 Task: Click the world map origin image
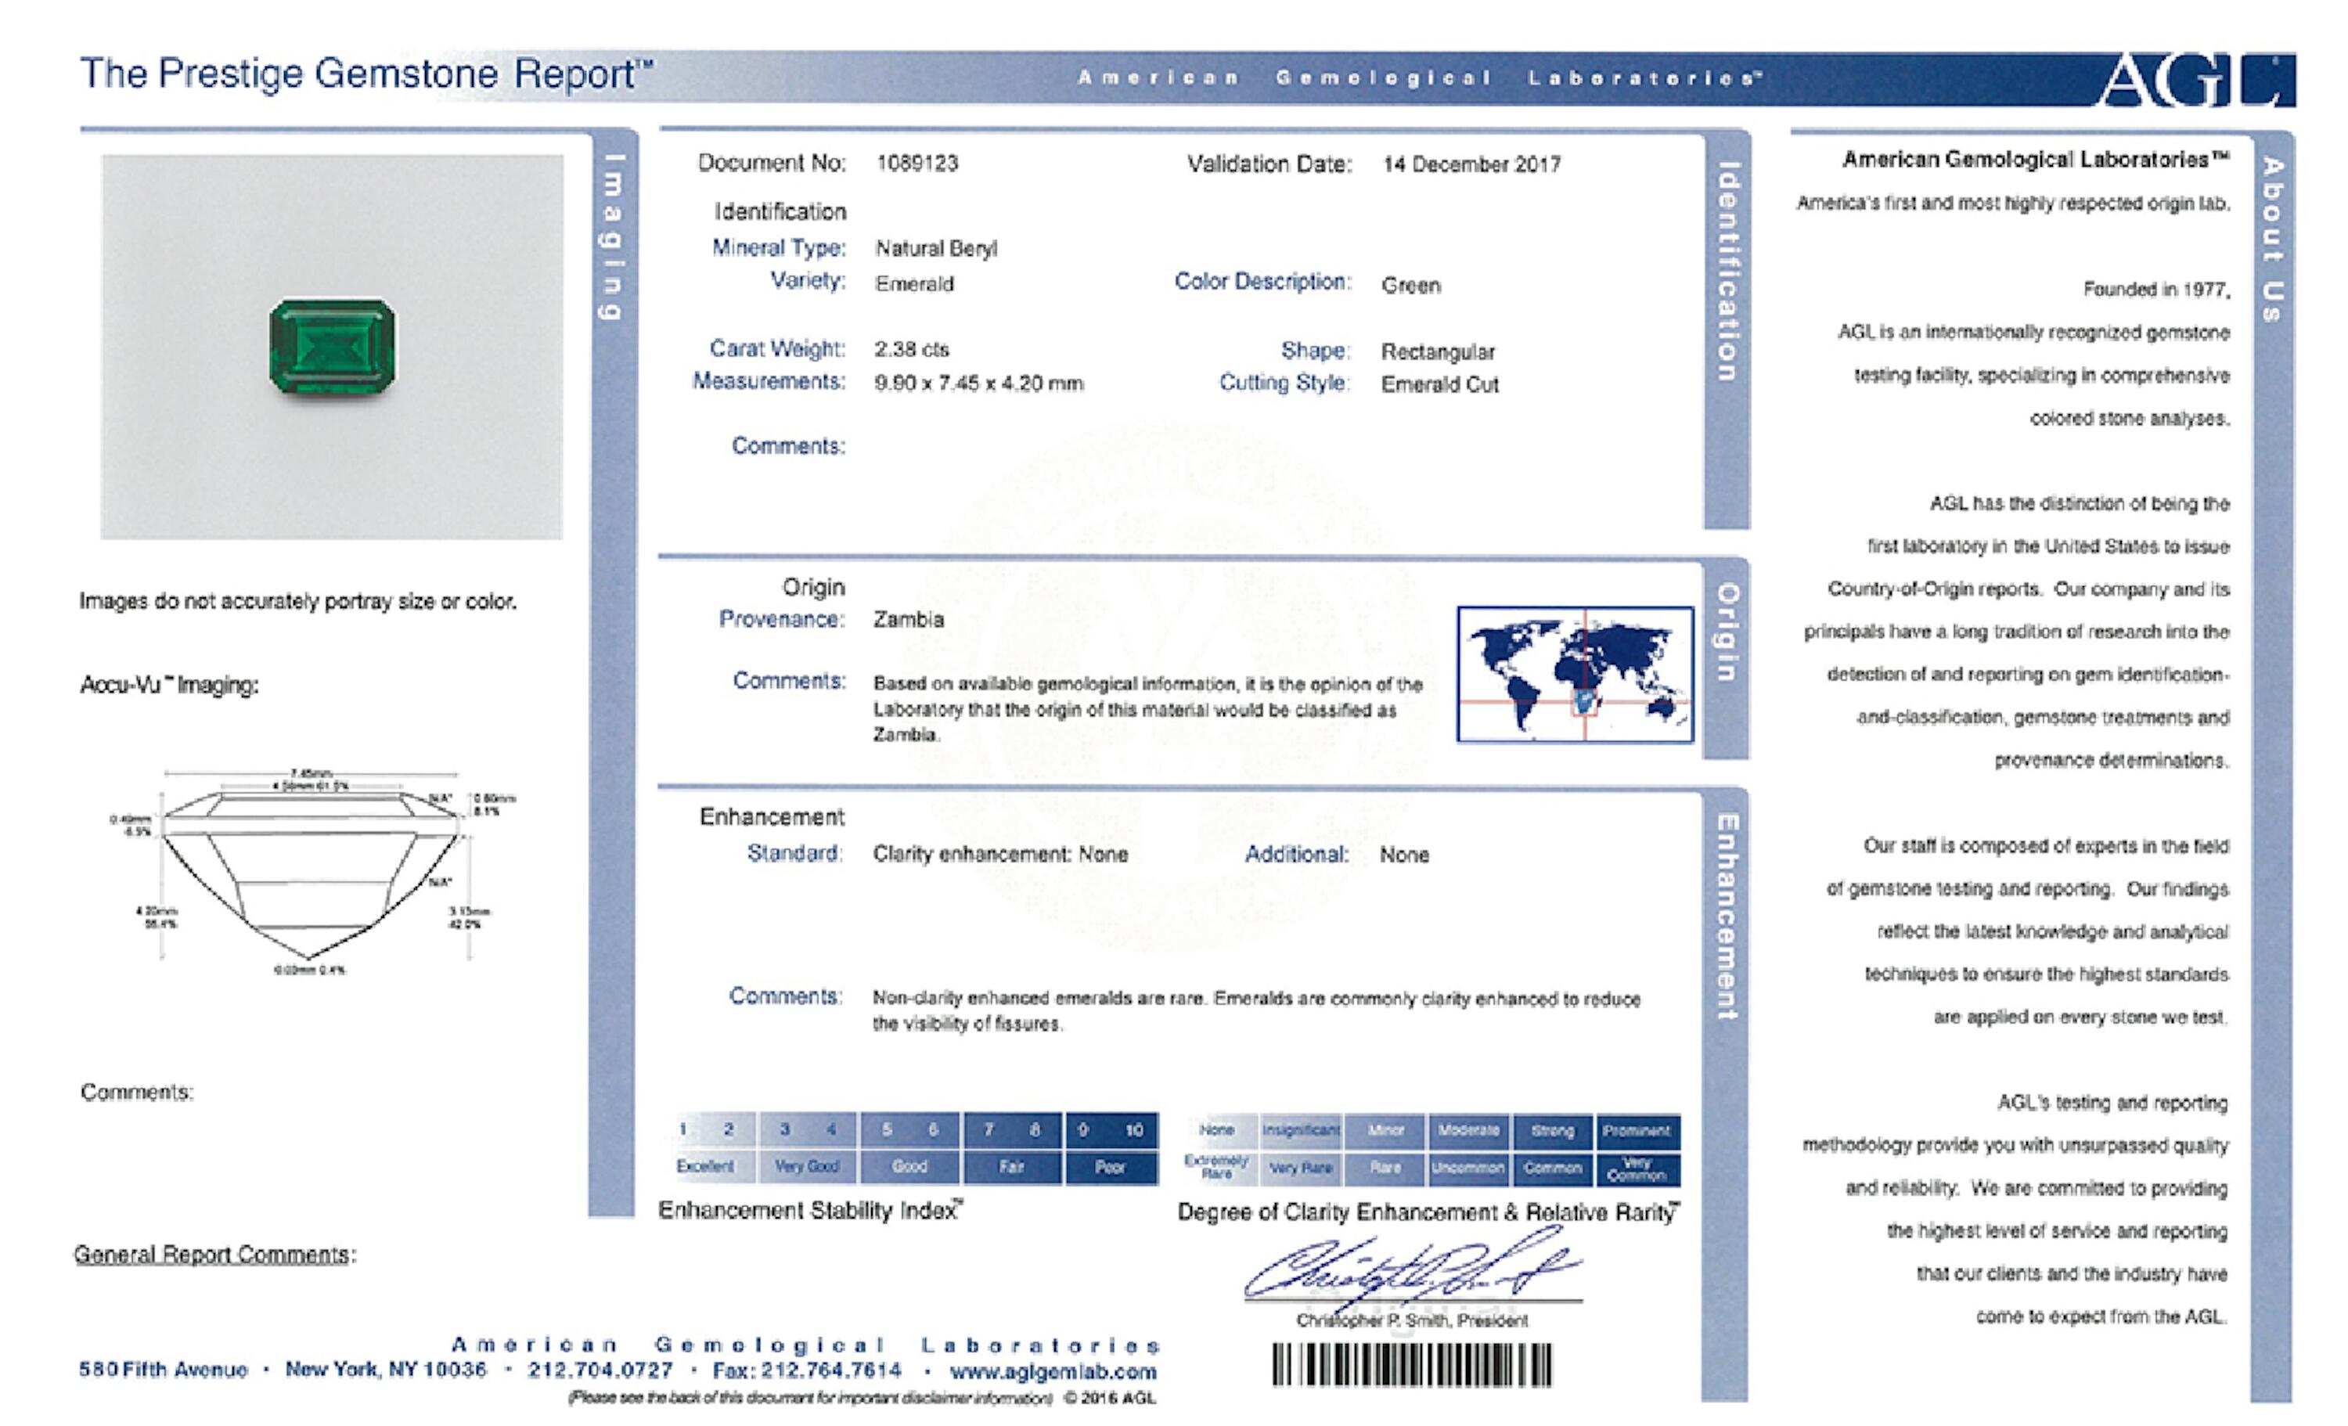1574,674
